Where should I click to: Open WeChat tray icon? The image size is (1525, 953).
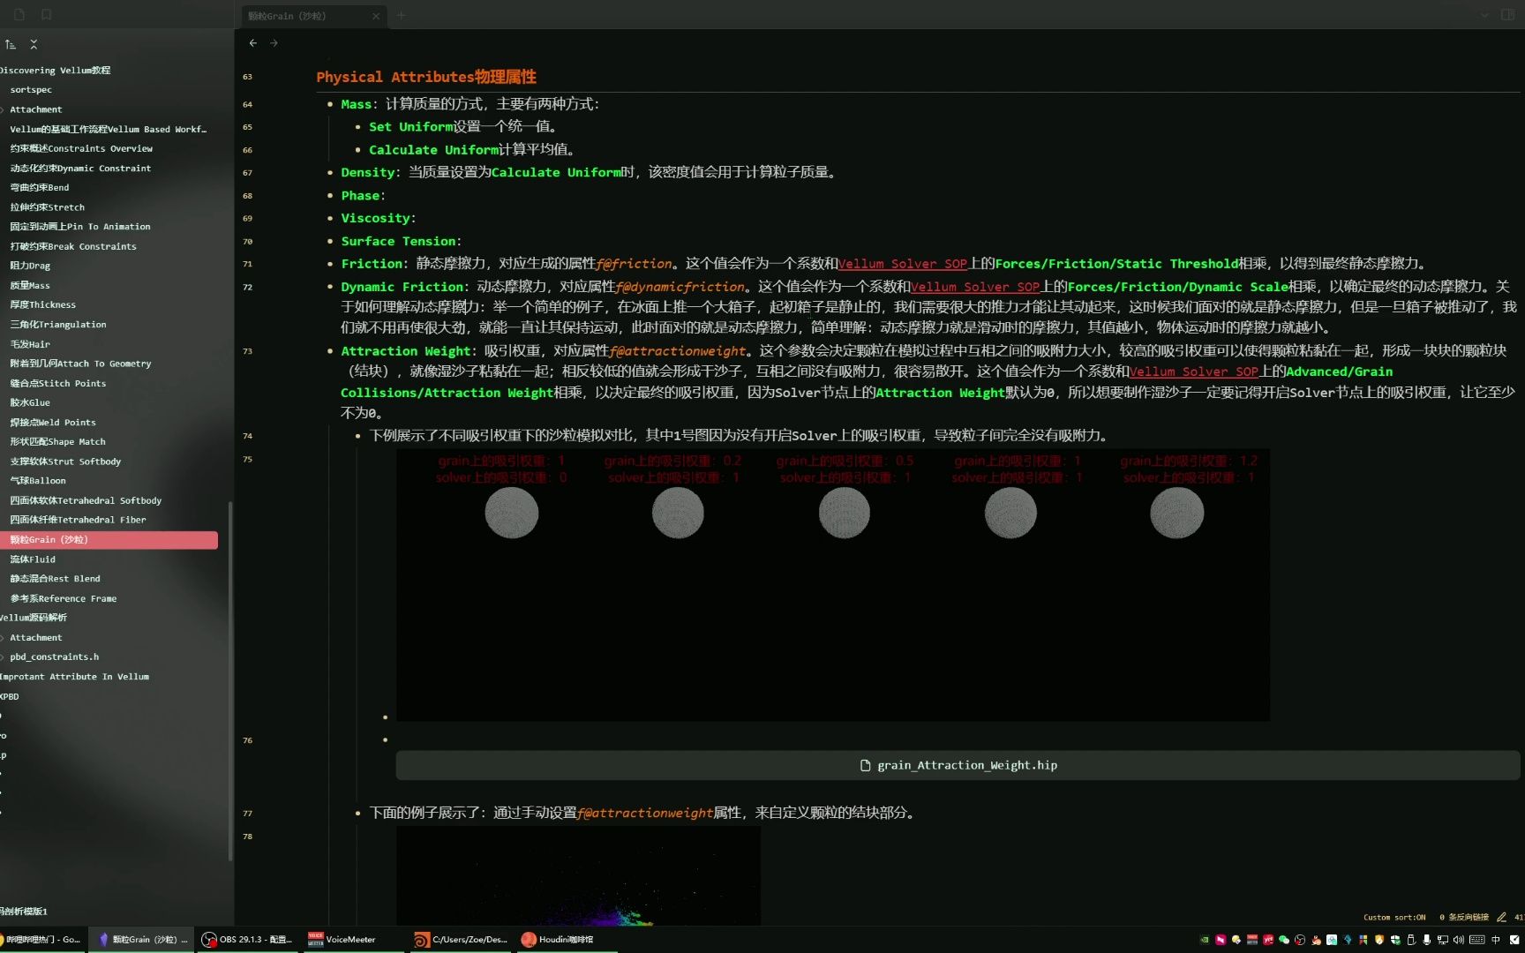[1284, 940]
